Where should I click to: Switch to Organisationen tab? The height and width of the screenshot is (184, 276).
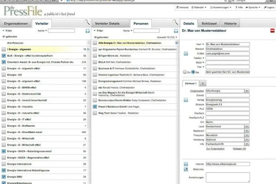(16, 24)
